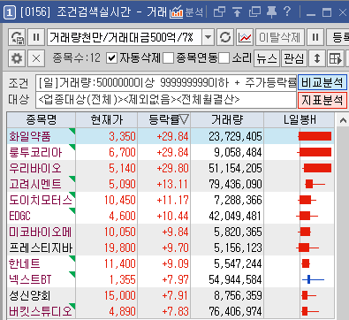This screenshot has width=349, height=320.
Task: Click the condition search reload icon at toolbar left
Action: tap(17, 37)
